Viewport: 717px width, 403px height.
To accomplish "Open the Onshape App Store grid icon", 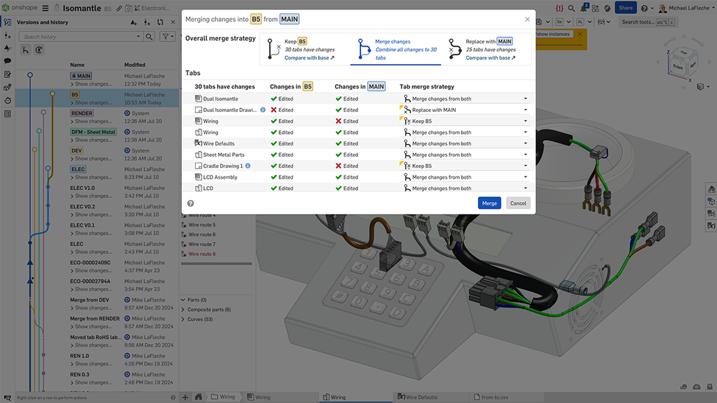I will coord(595,8).
